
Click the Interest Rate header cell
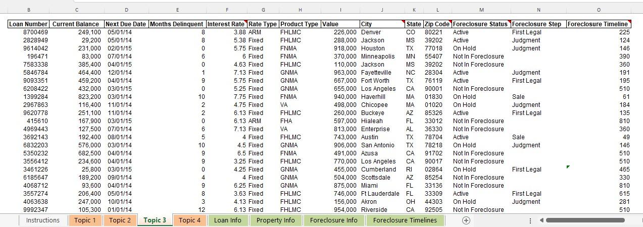(227, 24)
